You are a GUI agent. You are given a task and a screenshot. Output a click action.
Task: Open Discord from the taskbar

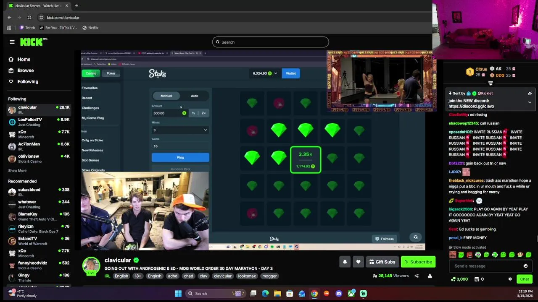339,294
